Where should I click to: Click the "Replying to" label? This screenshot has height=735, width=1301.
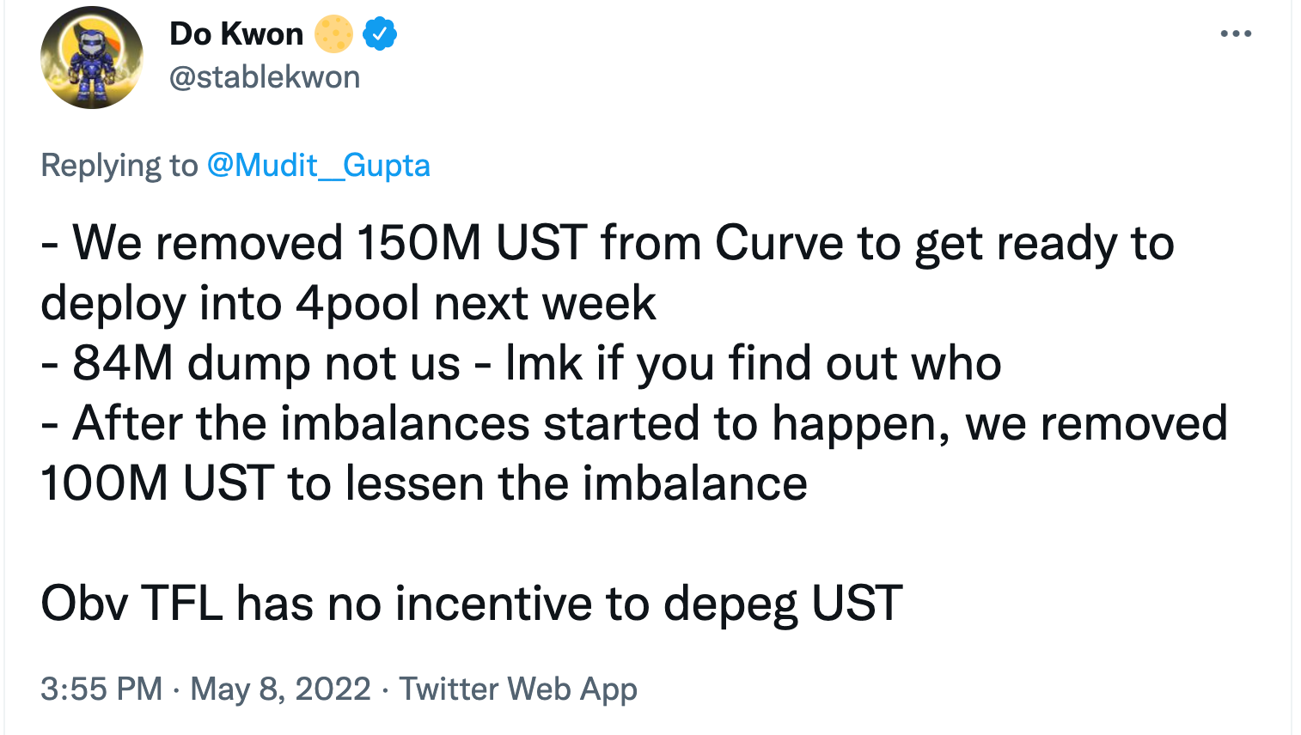(x=119, y=165)
